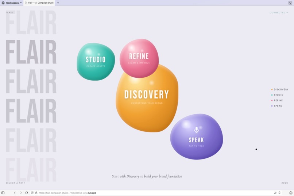The height and width of the screenshot is (196, 294).
Task: Click the shield tracking protection icon
Action: pos(32,193)
